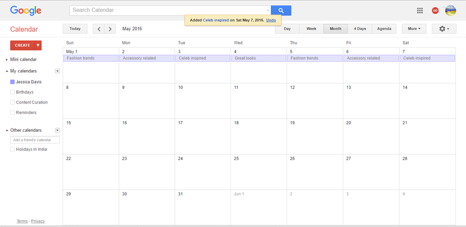Expand the Mini calendar section

7,60
